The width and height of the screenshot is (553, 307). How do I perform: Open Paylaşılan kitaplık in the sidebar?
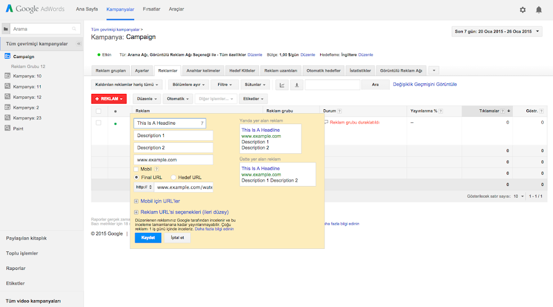point(27,238)
